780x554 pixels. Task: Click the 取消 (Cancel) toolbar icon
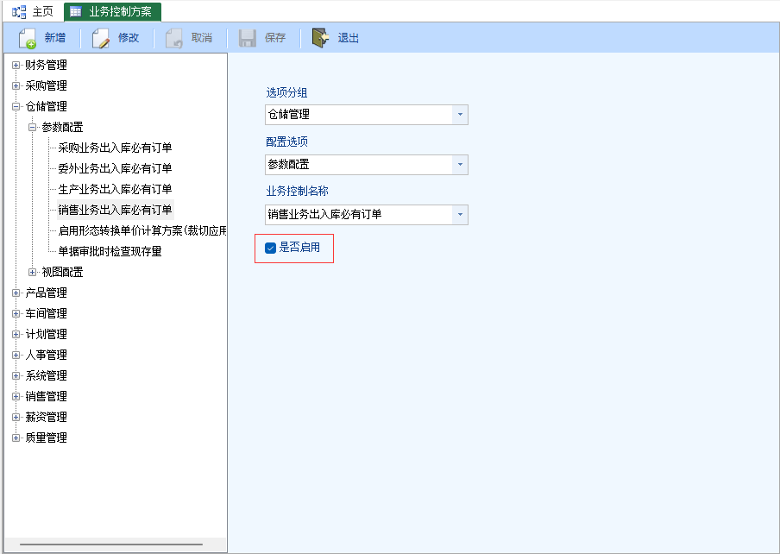(174, 38)
